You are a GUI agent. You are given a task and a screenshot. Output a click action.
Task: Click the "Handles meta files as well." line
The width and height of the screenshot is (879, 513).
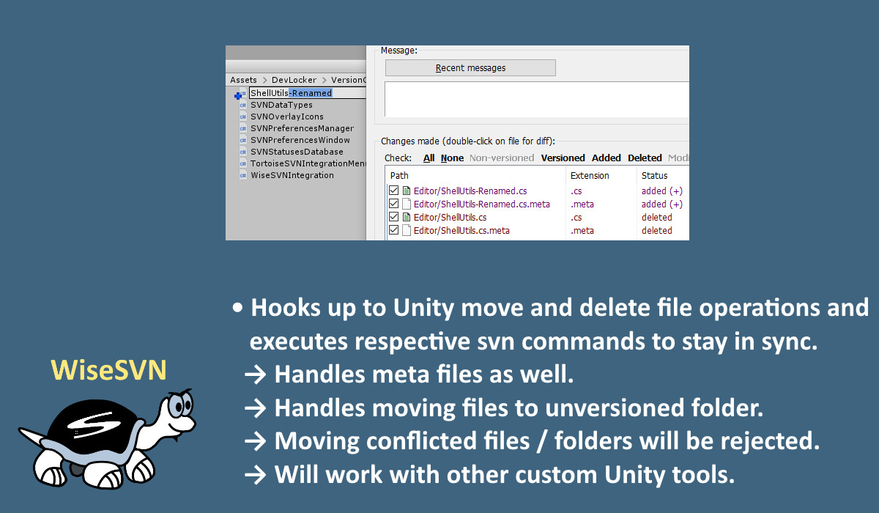(x=409, y=374)
